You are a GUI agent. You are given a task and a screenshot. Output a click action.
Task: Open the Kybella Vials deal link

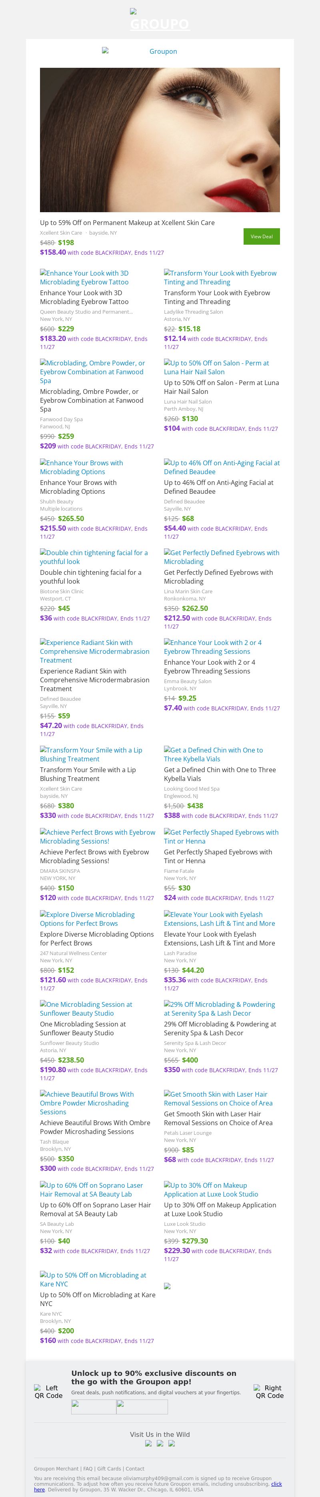point(213,754)
